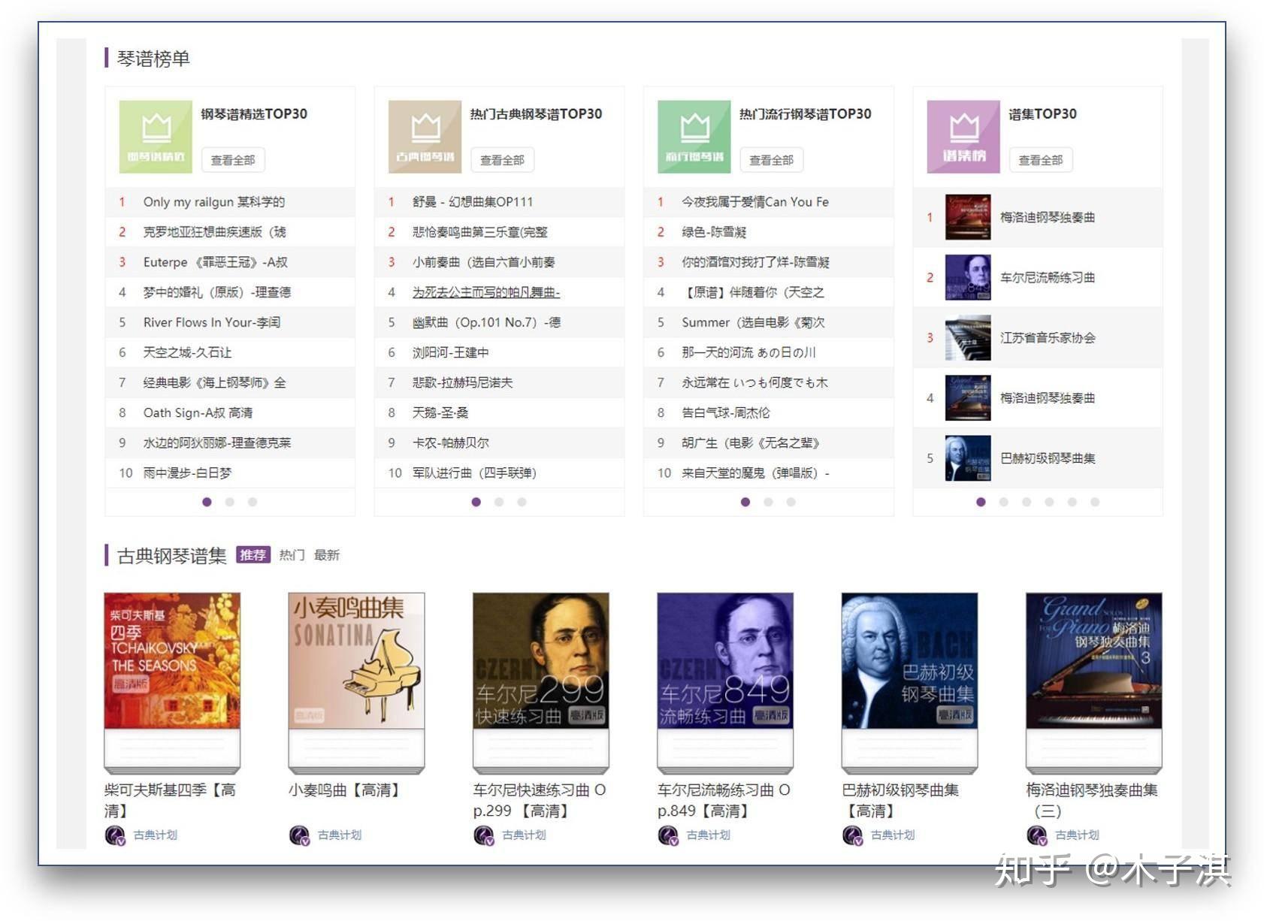Select second page dot under 钢琴谱精选TOP30 list
This screenshot has height=921, width=1264.
click(230, 502)
